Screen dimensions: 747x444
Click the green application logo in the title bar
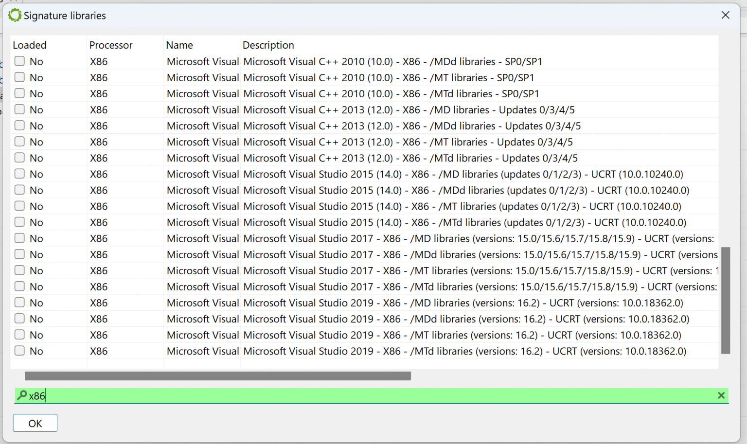click(x=14, y=15)
